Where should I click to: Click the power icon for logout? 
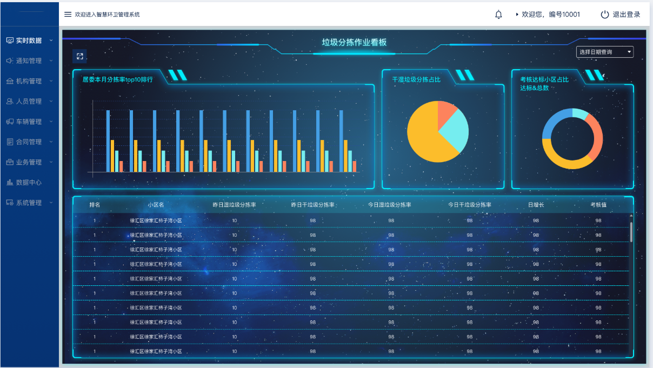coord(604,15)
